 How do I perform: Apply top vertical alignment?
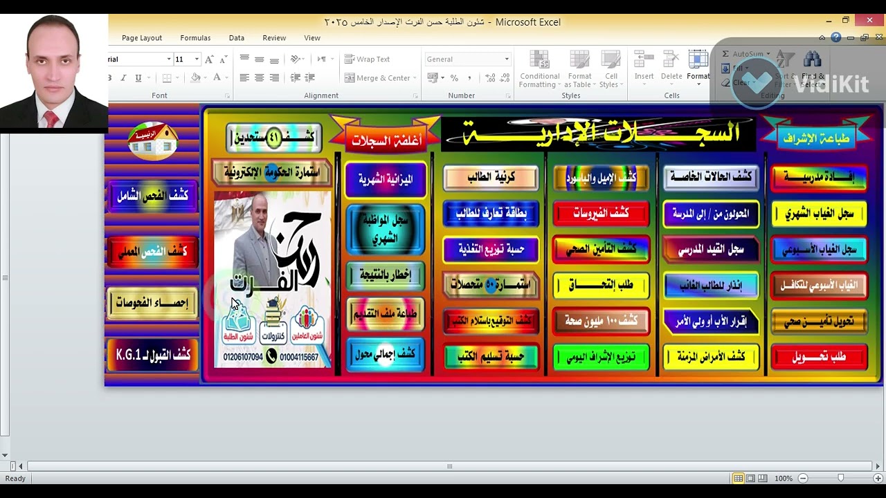pos(244,59)
